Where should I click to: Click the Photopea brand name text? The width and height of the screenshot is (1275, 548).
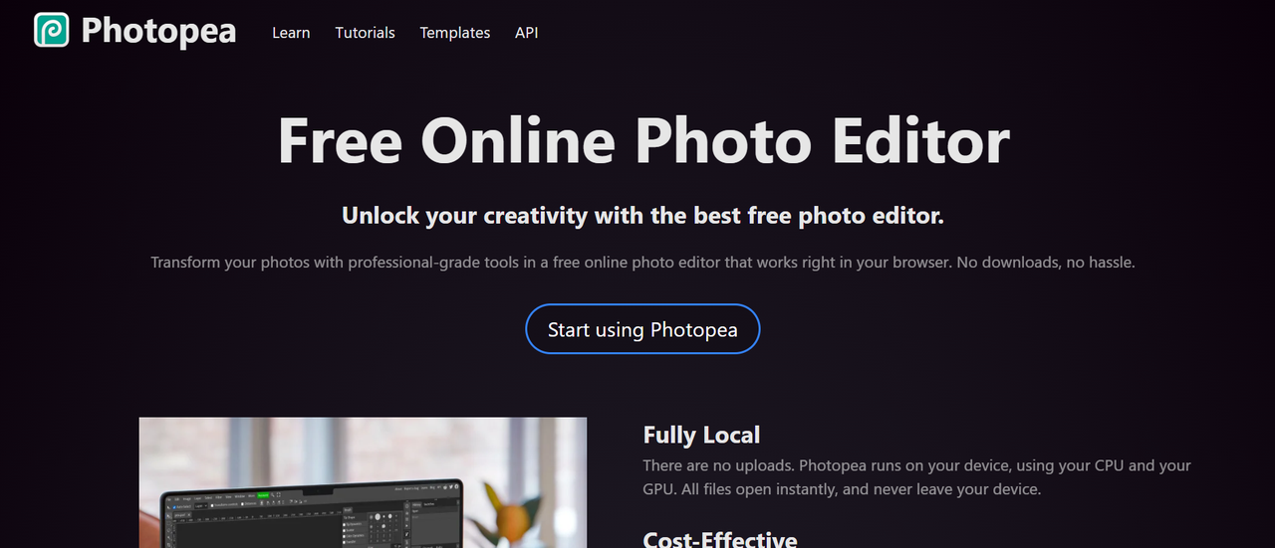coord(158,31)
